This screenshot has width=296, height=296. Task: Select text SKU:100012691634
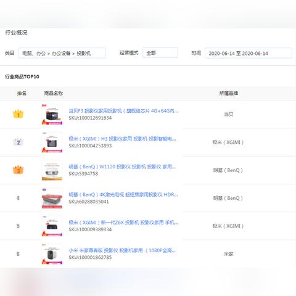[90, 118]
